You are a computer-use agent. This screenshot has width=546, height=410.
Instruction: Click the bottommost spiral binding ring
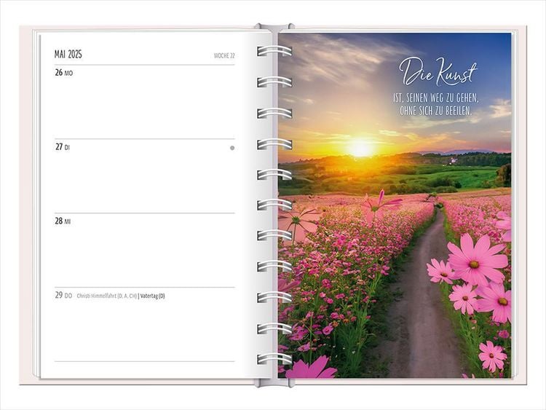click(274, 359)
